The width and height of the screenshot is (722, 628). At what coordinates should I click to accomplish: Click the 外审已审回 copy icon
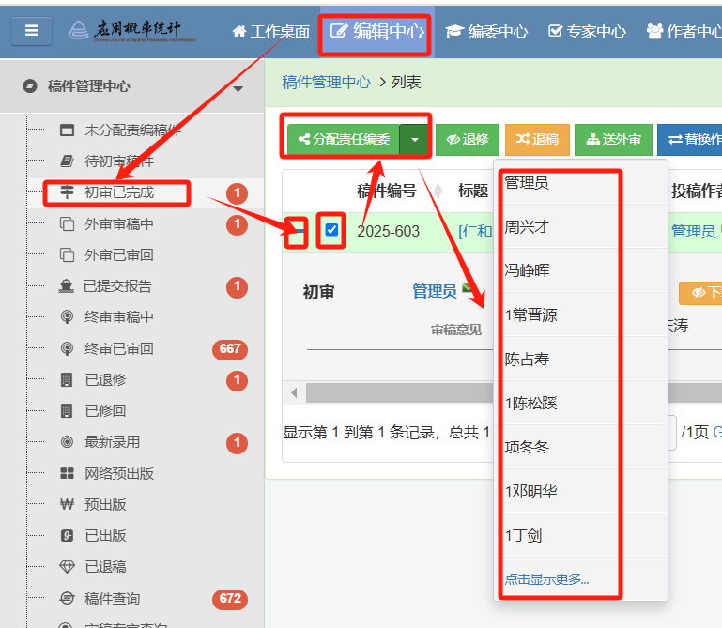[67, 254]
